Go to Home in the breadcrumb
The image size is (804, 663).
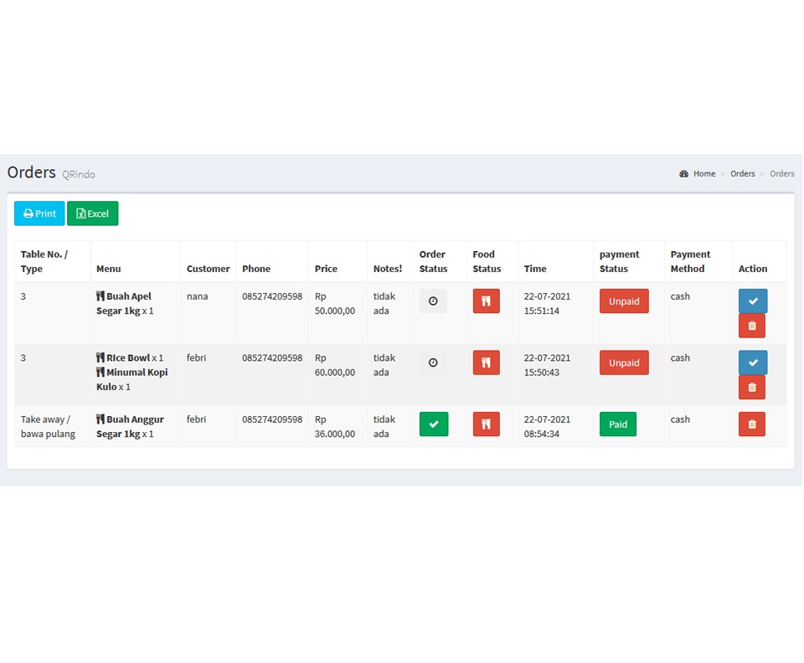click(703, 174)
